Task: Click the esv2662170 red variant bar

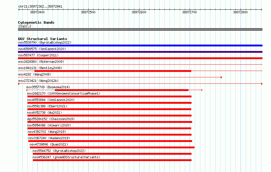Action: pos(109,96)
